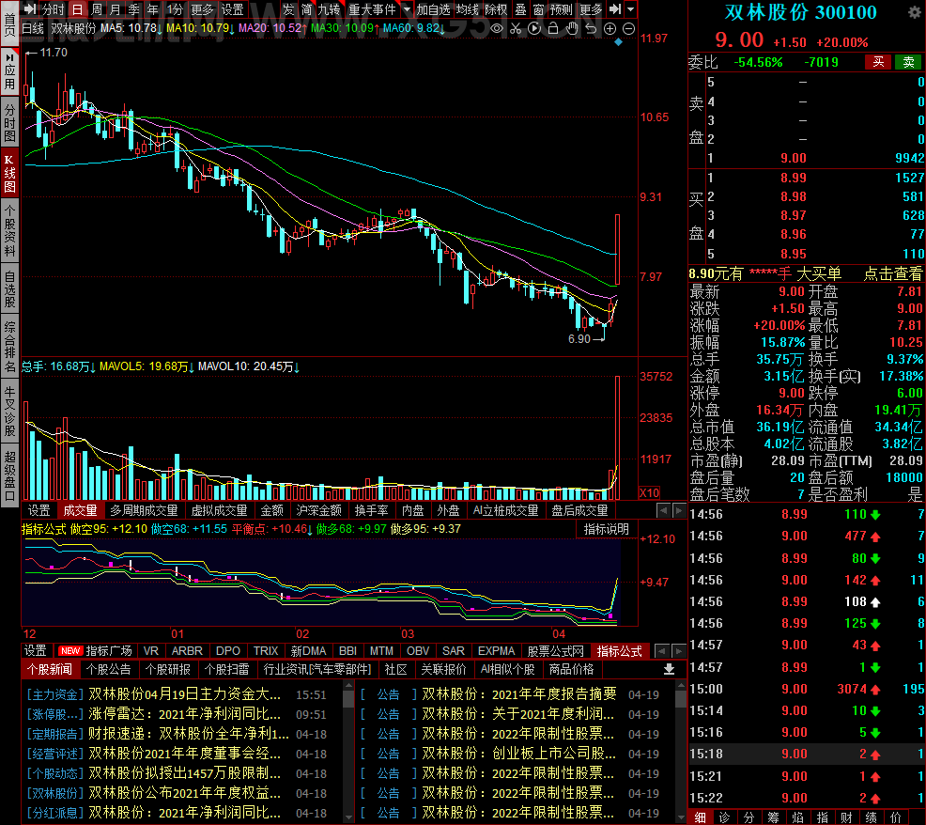Click 设置 in the top toolbar
This screenshot has width=926, height=825.
tap(233, 9)
